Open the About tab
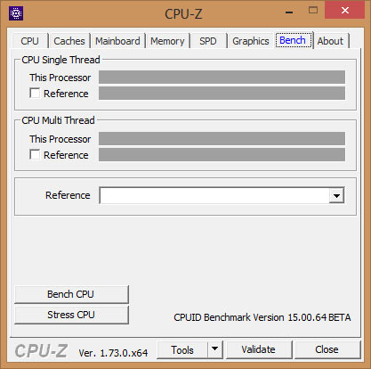 [x=330, y=41]
